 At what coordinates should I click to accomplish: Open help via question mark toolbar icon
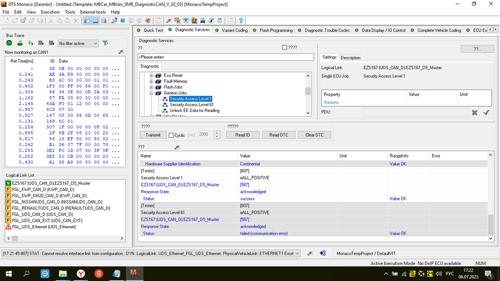pyautogui.click(x=241, y=21)
